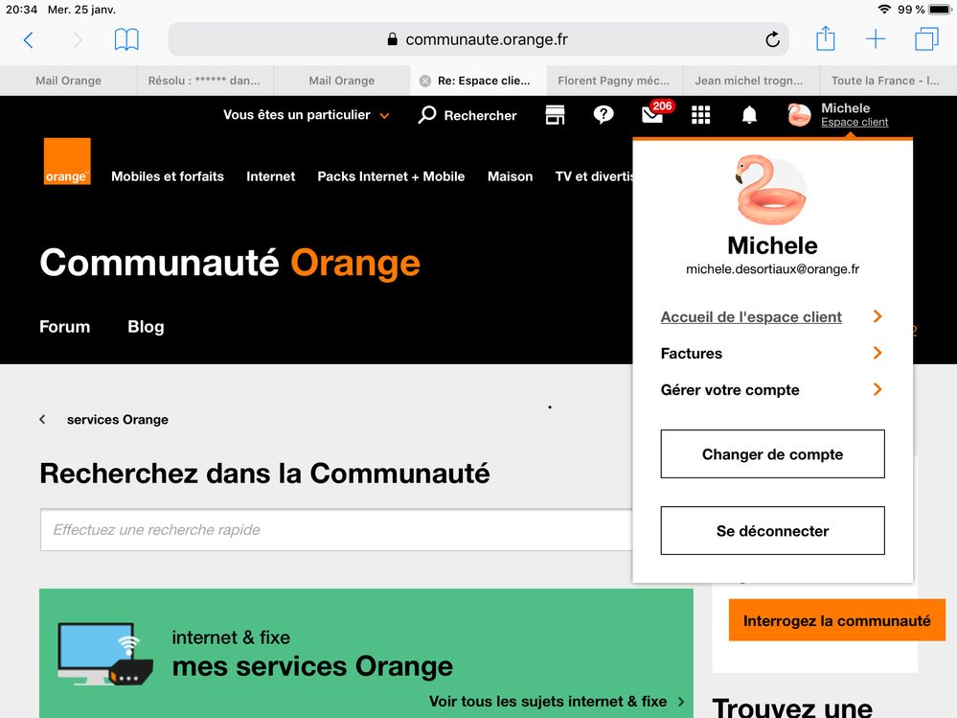Show all tabs overview icon
957x718 pixels.
[x=926, y=39]
